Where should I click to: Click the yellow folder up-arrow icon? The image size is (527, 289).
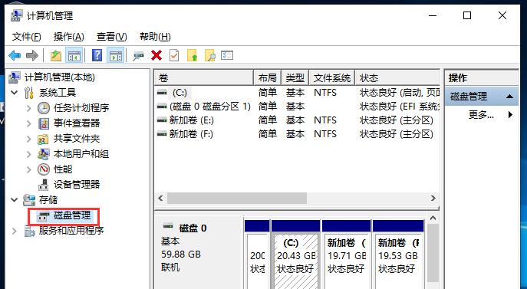click(193, 55)
